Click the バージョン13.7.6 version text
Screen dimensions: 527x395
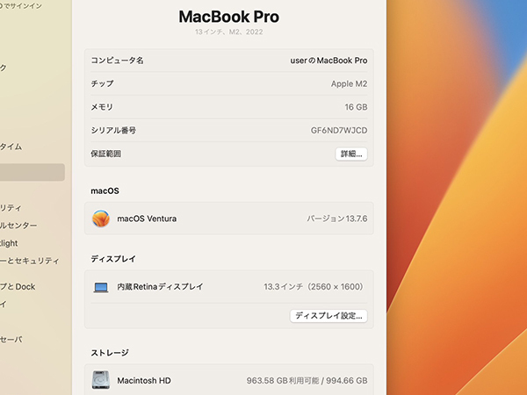[x=336, y=219]
